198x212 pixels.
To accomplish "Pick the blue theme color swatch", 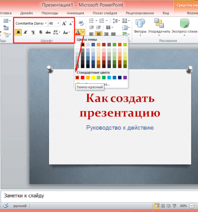I will point(93,44).
